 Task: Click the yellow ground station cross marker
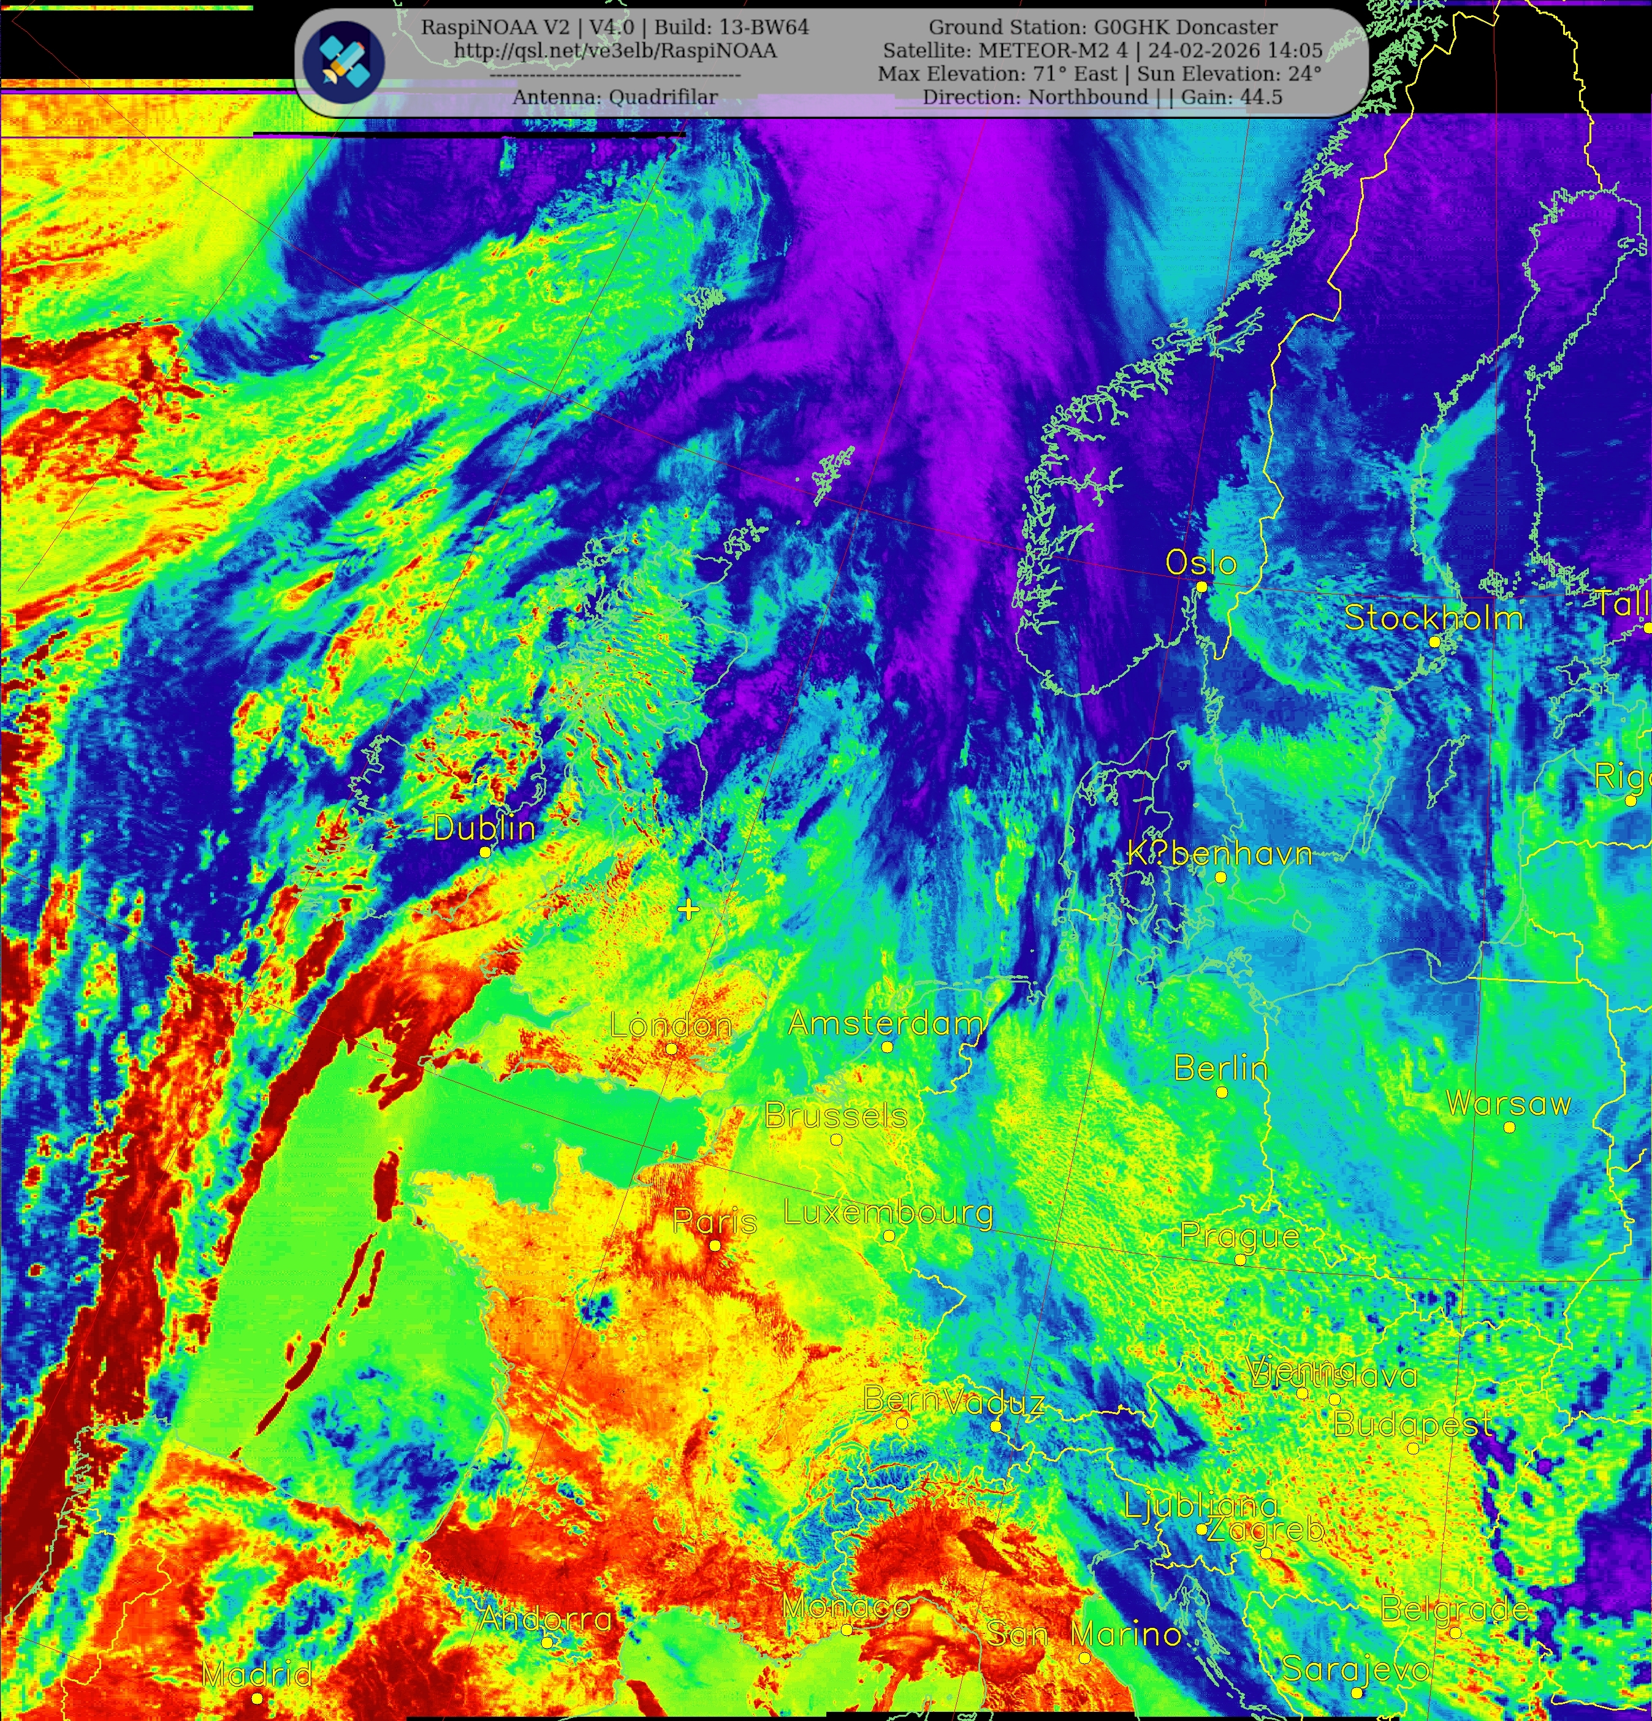click(688, 910)
